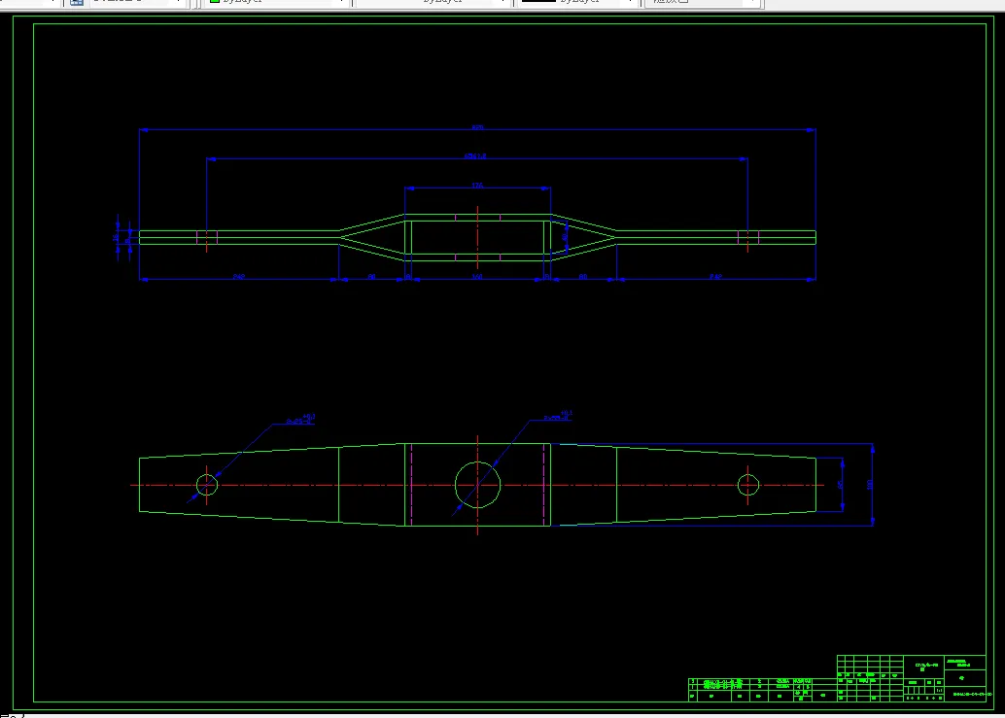Image resolution: width=1005 pixels, height=718 pixels.
Task: Open the lineweight ByLayer dropdown with black line sample
Action: tap(576, 2)
